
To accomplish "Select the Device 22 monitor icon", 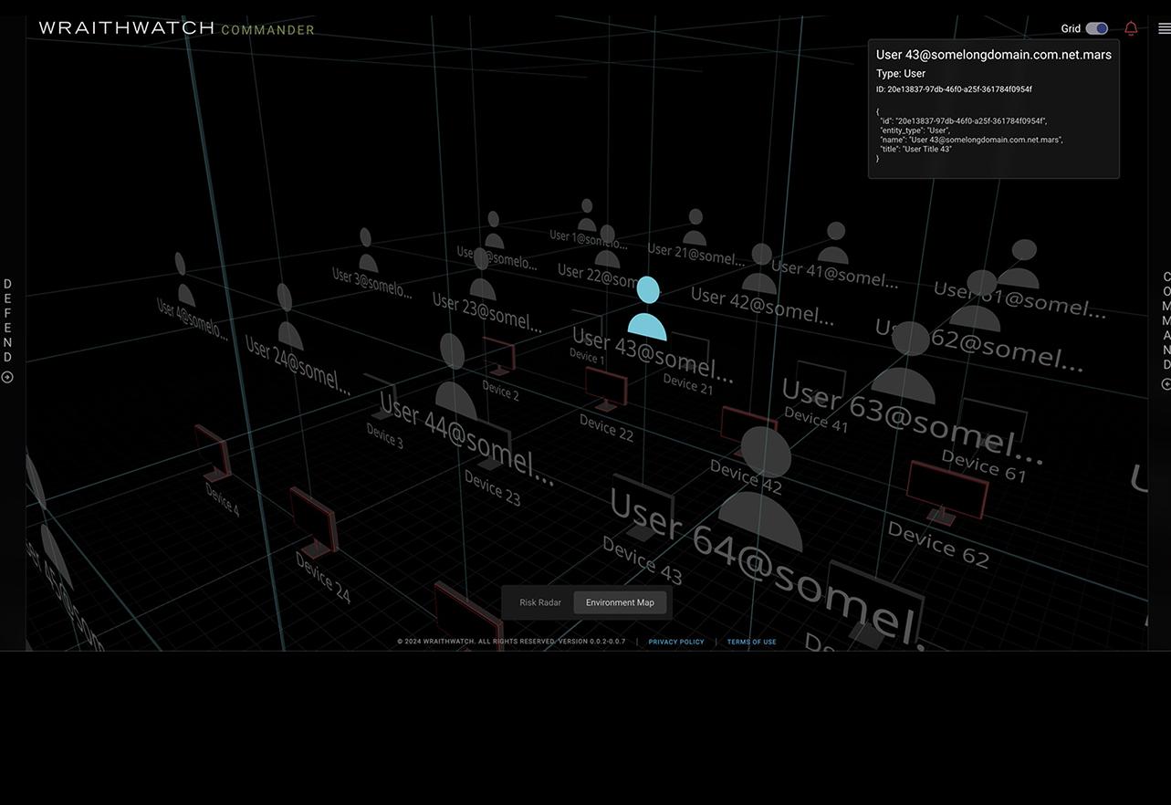I will (606, 390).
